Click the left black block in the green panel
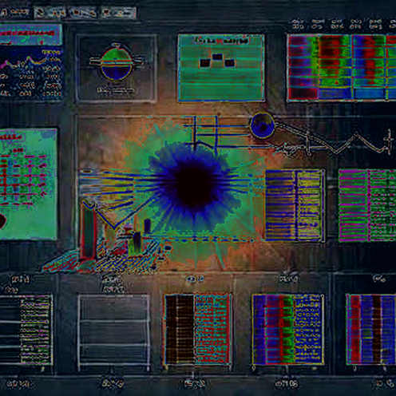Image resolution: width=396 pixels, height=396 pixels. 204,63
